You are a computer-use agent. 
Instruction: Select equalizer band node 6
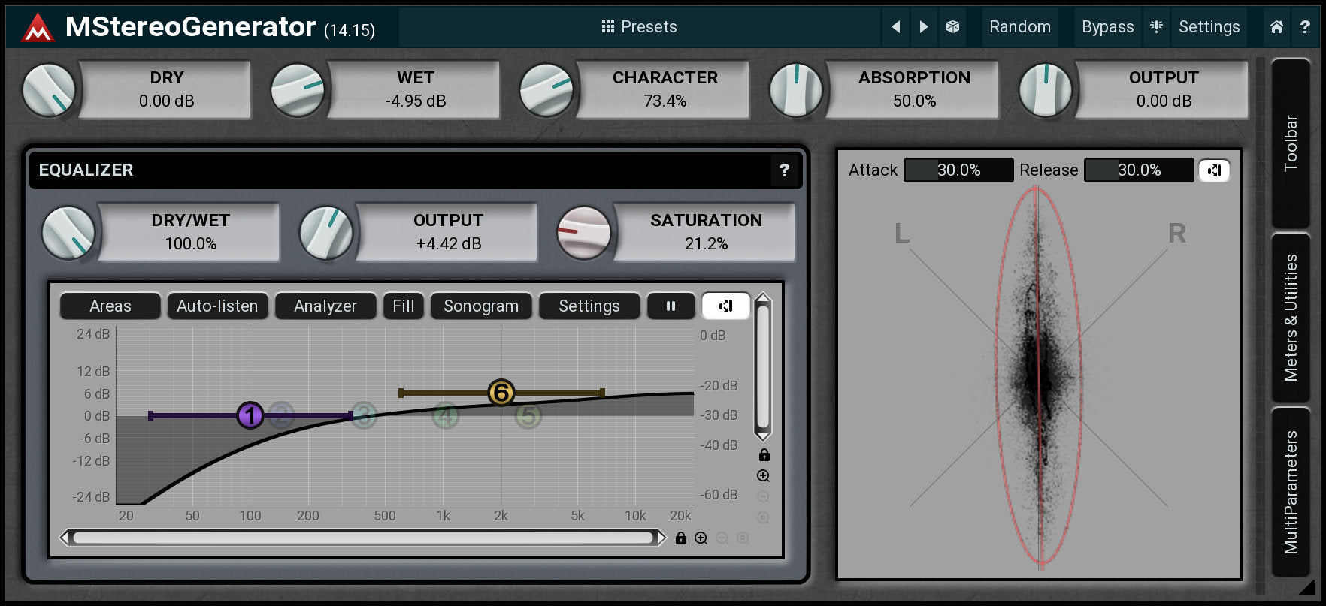coord(501,392)
